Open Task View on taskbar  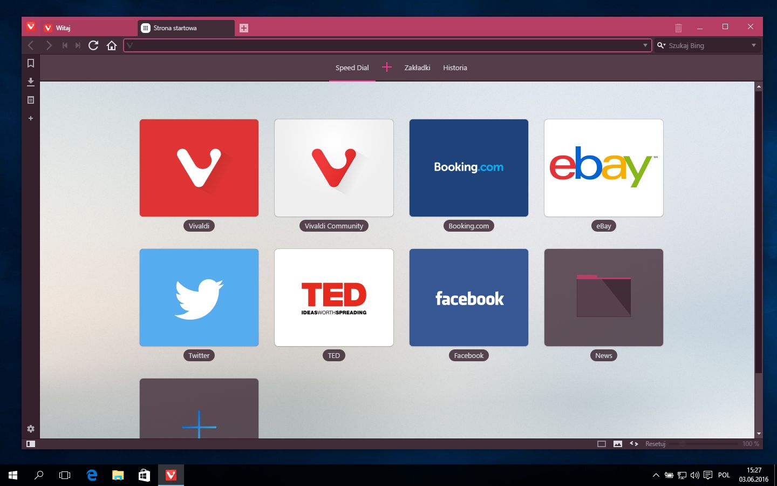[x=65, y=475]
